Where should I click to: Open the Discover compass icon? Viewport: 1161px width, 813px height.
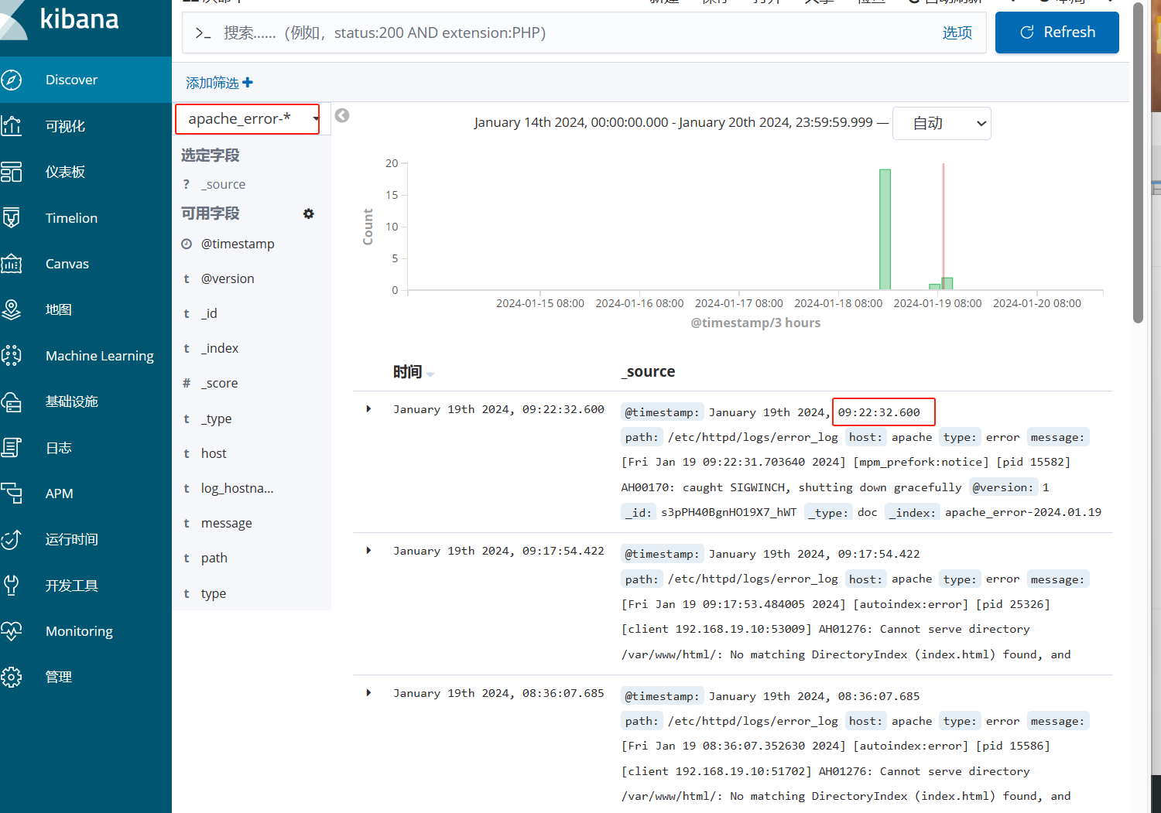pos(11,80)
